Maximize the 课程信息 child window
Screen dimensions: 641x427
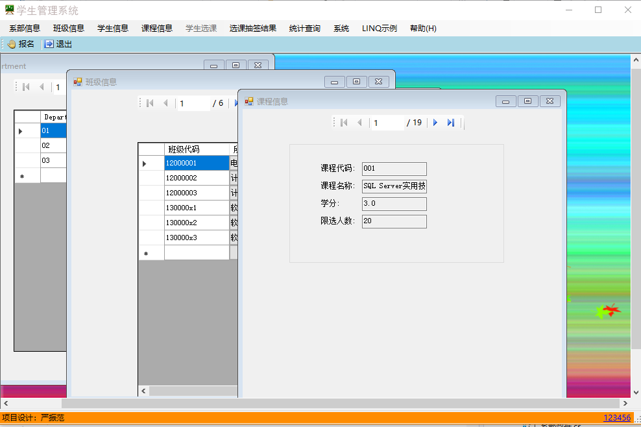(527, 101)
